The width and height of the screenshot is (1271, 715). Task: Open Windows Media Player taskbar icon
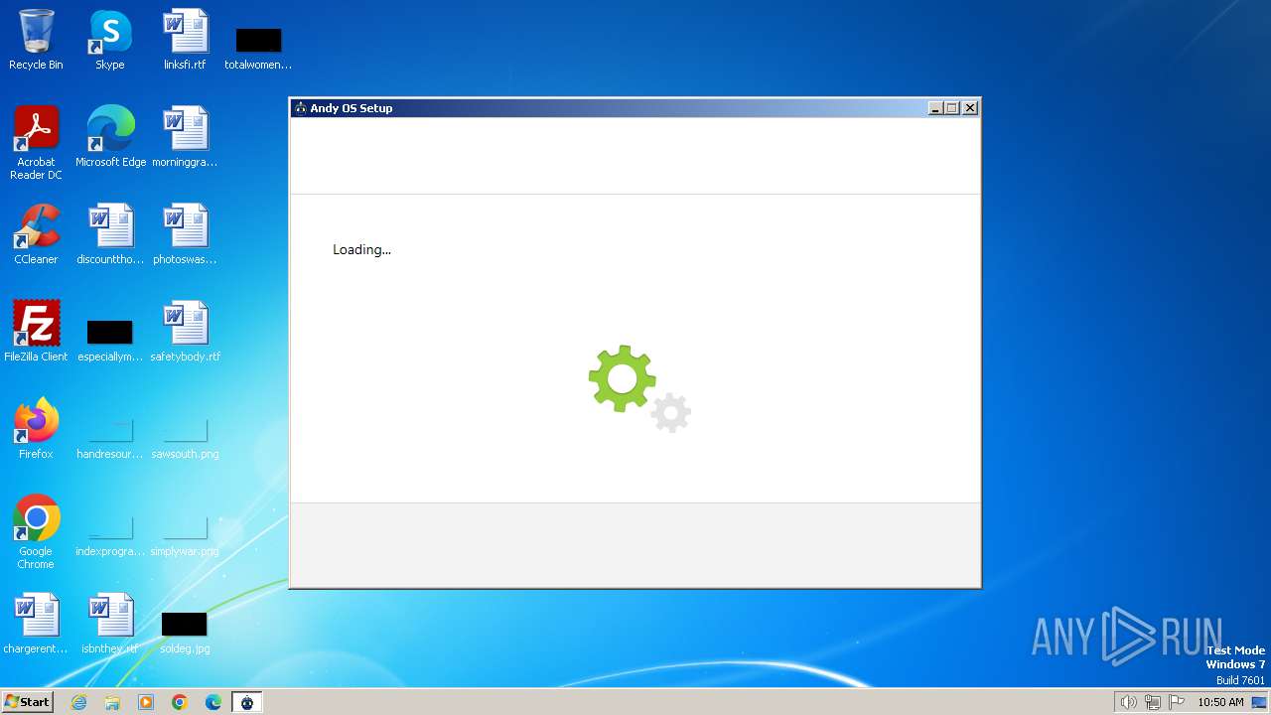pos(146,702)
